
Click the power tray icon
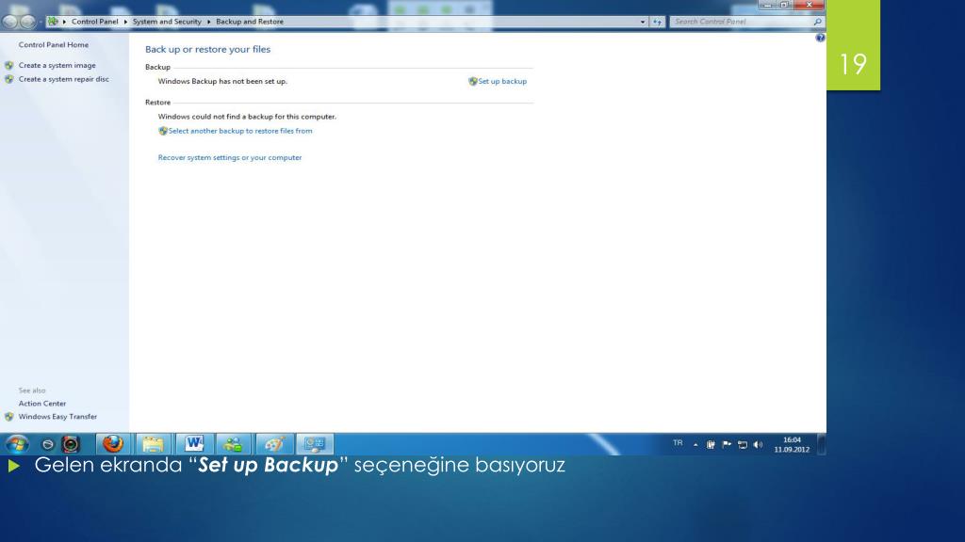(711, 444)
